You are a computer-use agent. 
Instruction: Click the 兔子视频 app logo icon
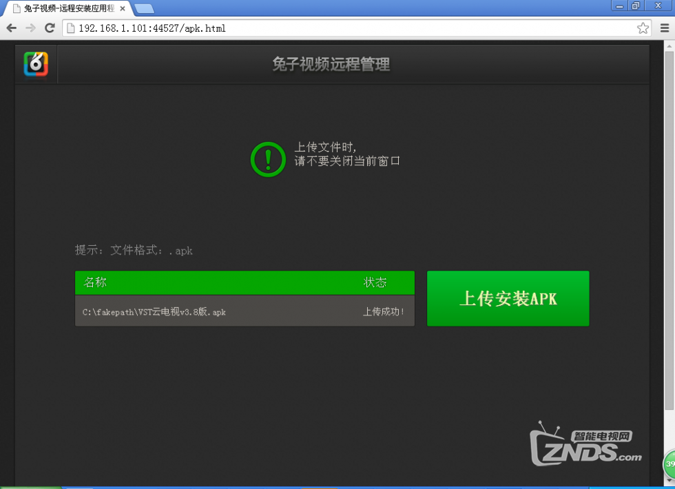point(36,64)
